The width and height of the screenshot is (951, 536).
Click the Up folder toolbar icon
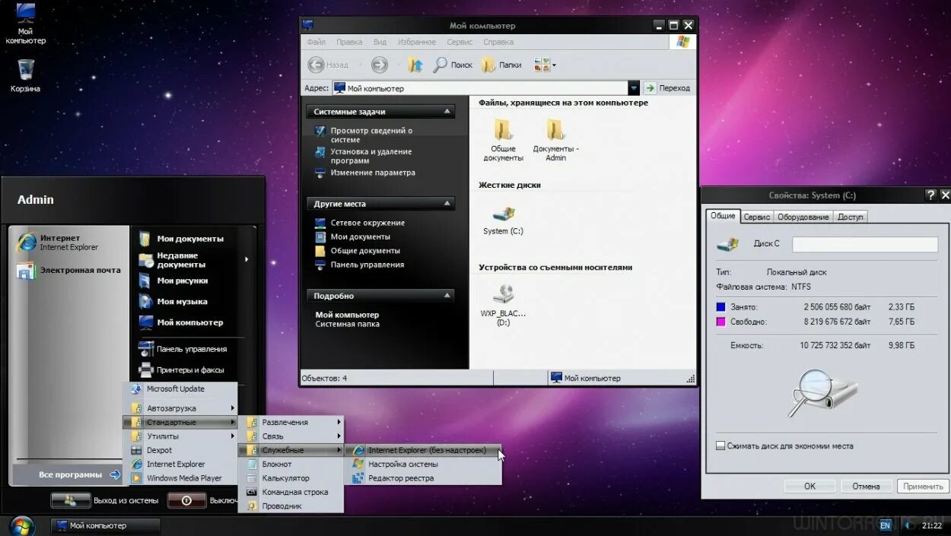coord(415,65)
